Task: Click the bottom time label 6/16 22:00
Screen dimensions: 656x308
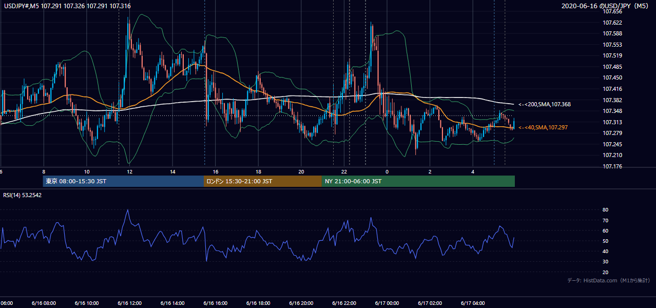Action: pyautogui.click(x=344, y=303)
